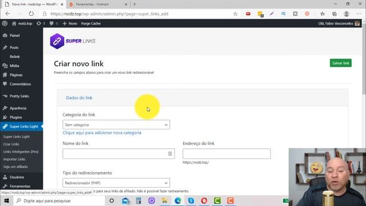Viewport: 366px width, 206px height.
Task: Go back with the browser back arrow
Action: click(x=7, y=14)
